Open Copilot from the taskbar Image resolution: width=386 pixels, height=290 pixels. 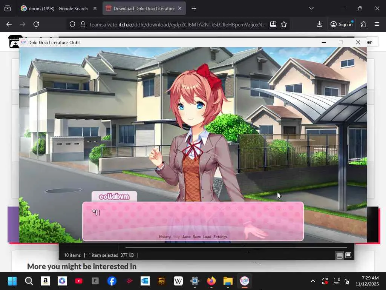click(62, 281)
